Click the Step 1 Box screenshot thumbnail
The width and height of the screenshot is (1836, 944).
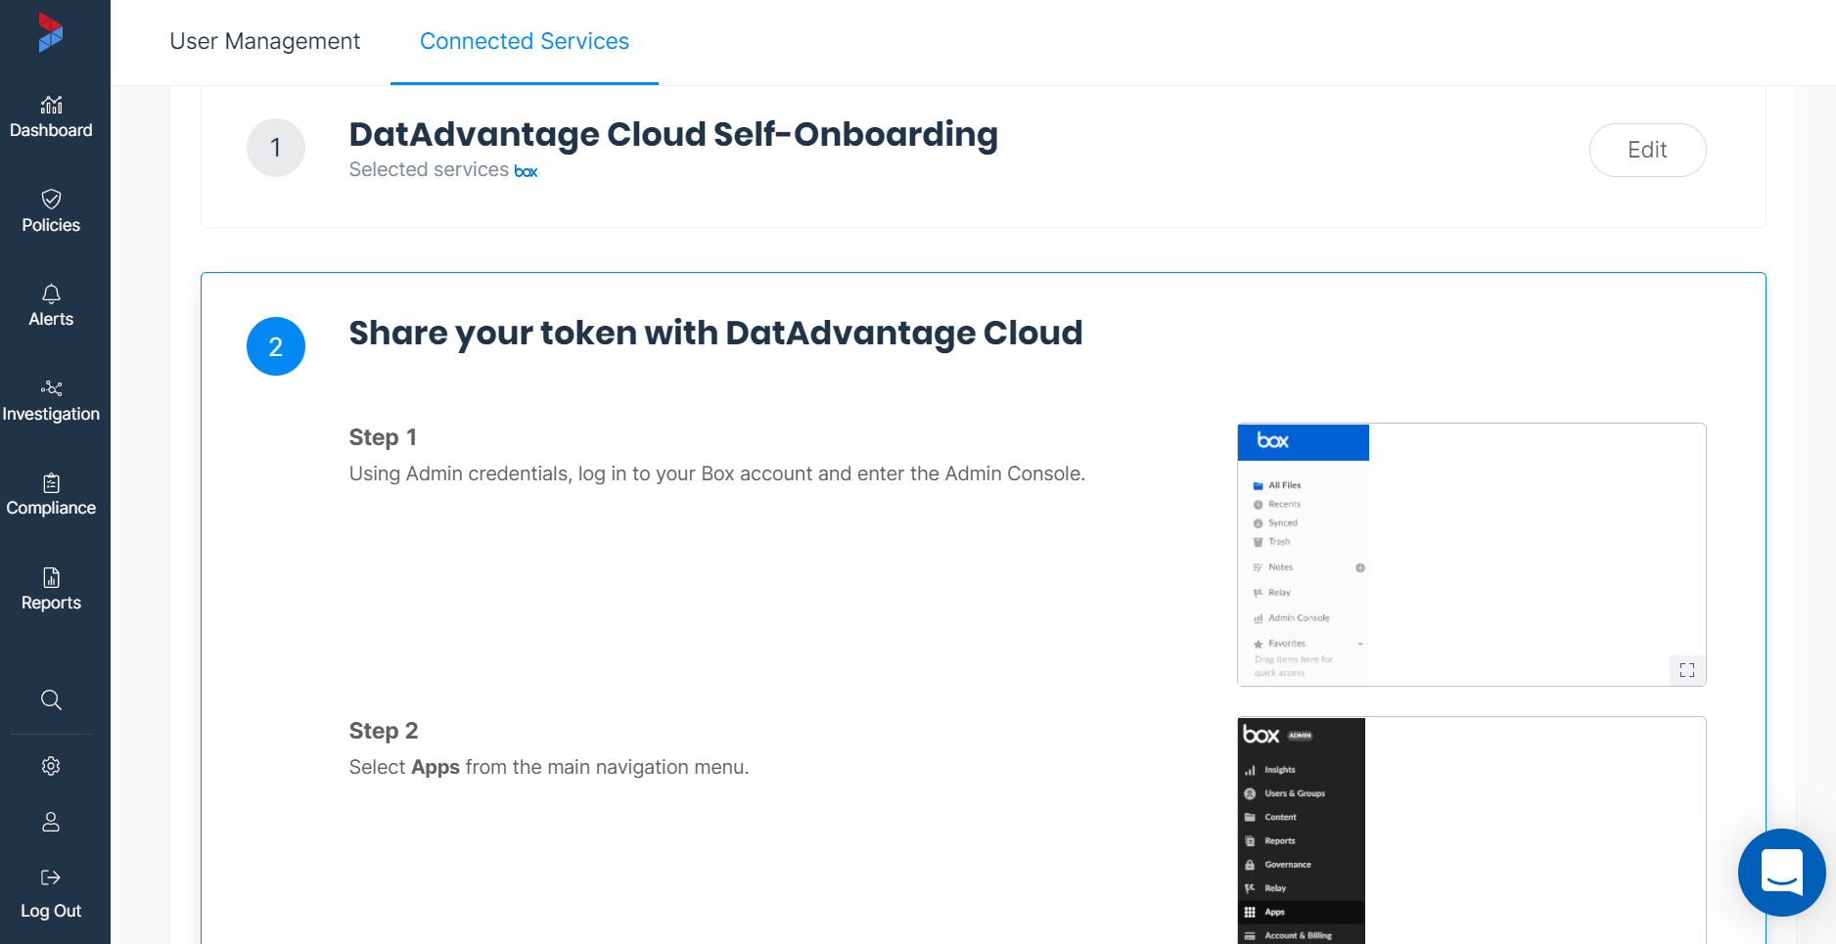1471,554
